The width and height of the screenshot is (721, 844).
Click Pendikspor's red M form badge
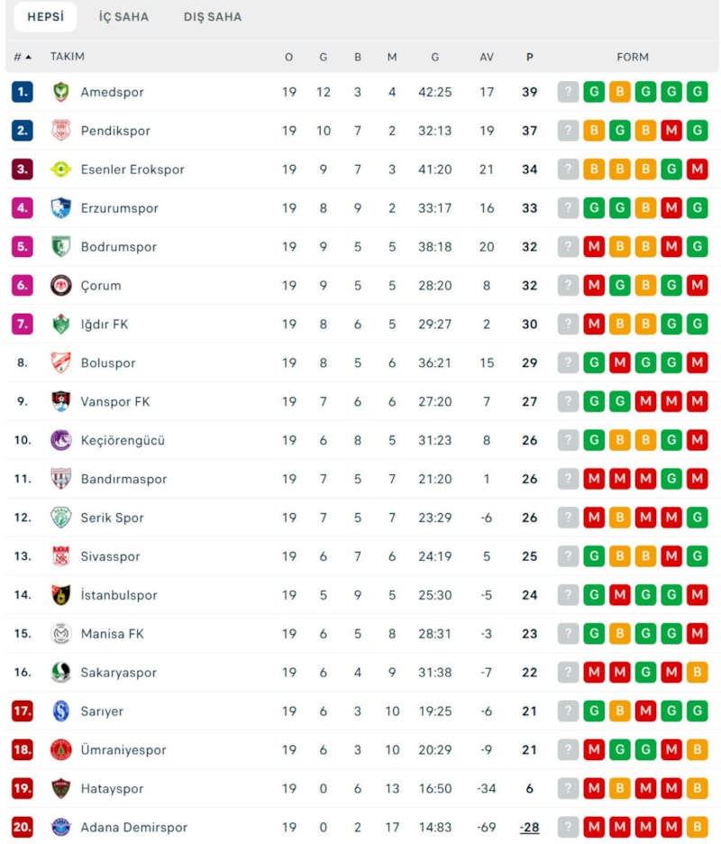671,131
